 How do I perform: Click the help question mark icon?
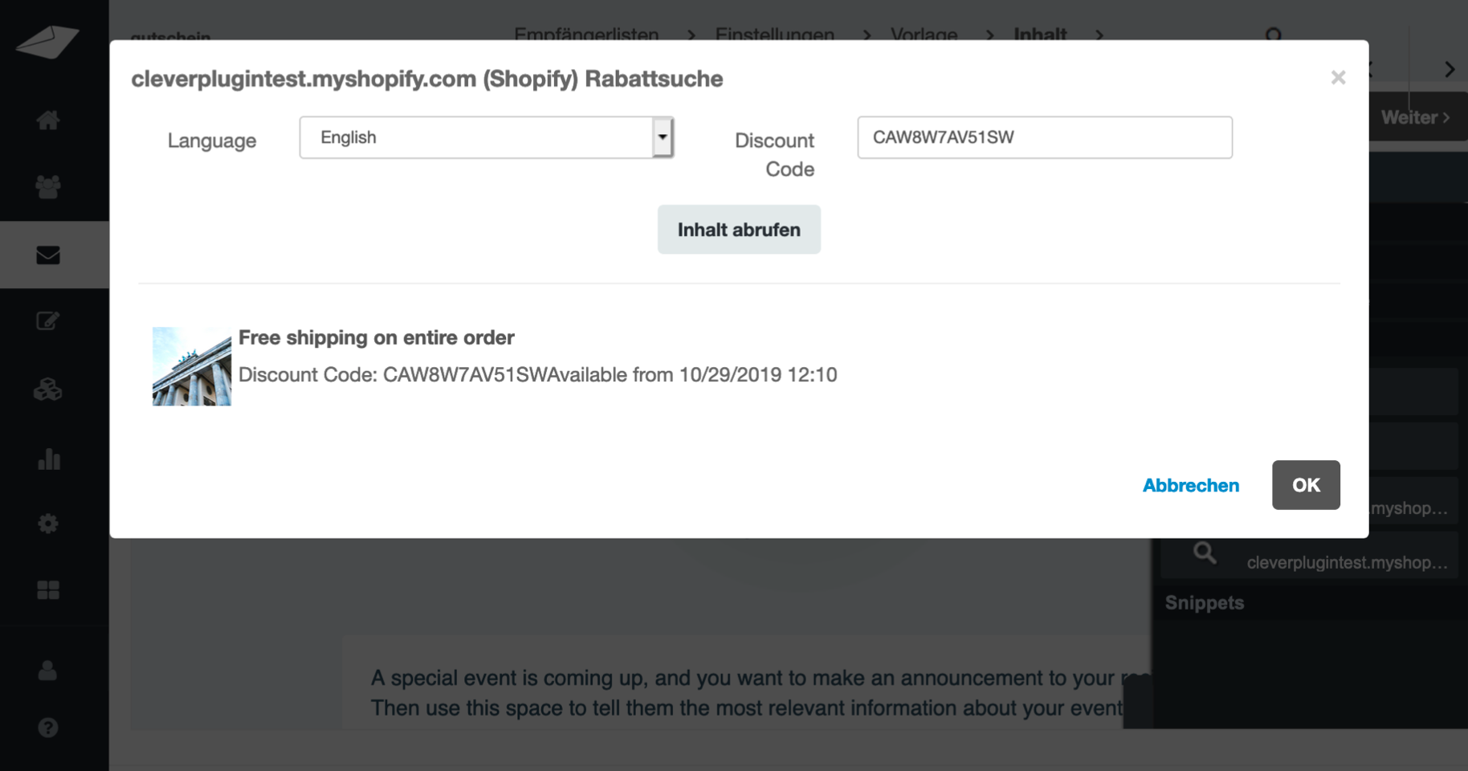click(x=48, y=728)
